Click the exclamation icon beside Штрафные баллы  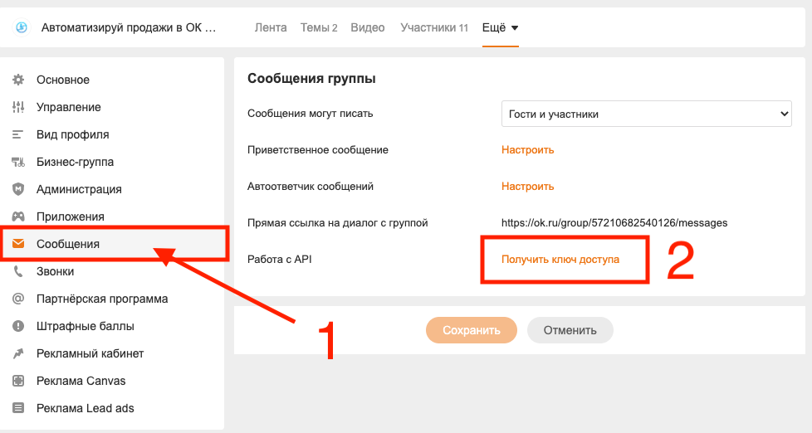coord(18,326)
